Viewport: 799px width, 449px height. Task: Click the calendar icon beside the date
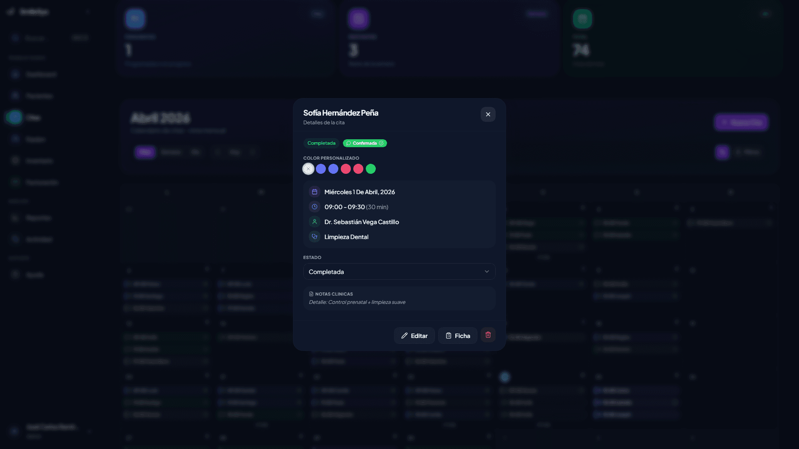(x=315, y=192)
